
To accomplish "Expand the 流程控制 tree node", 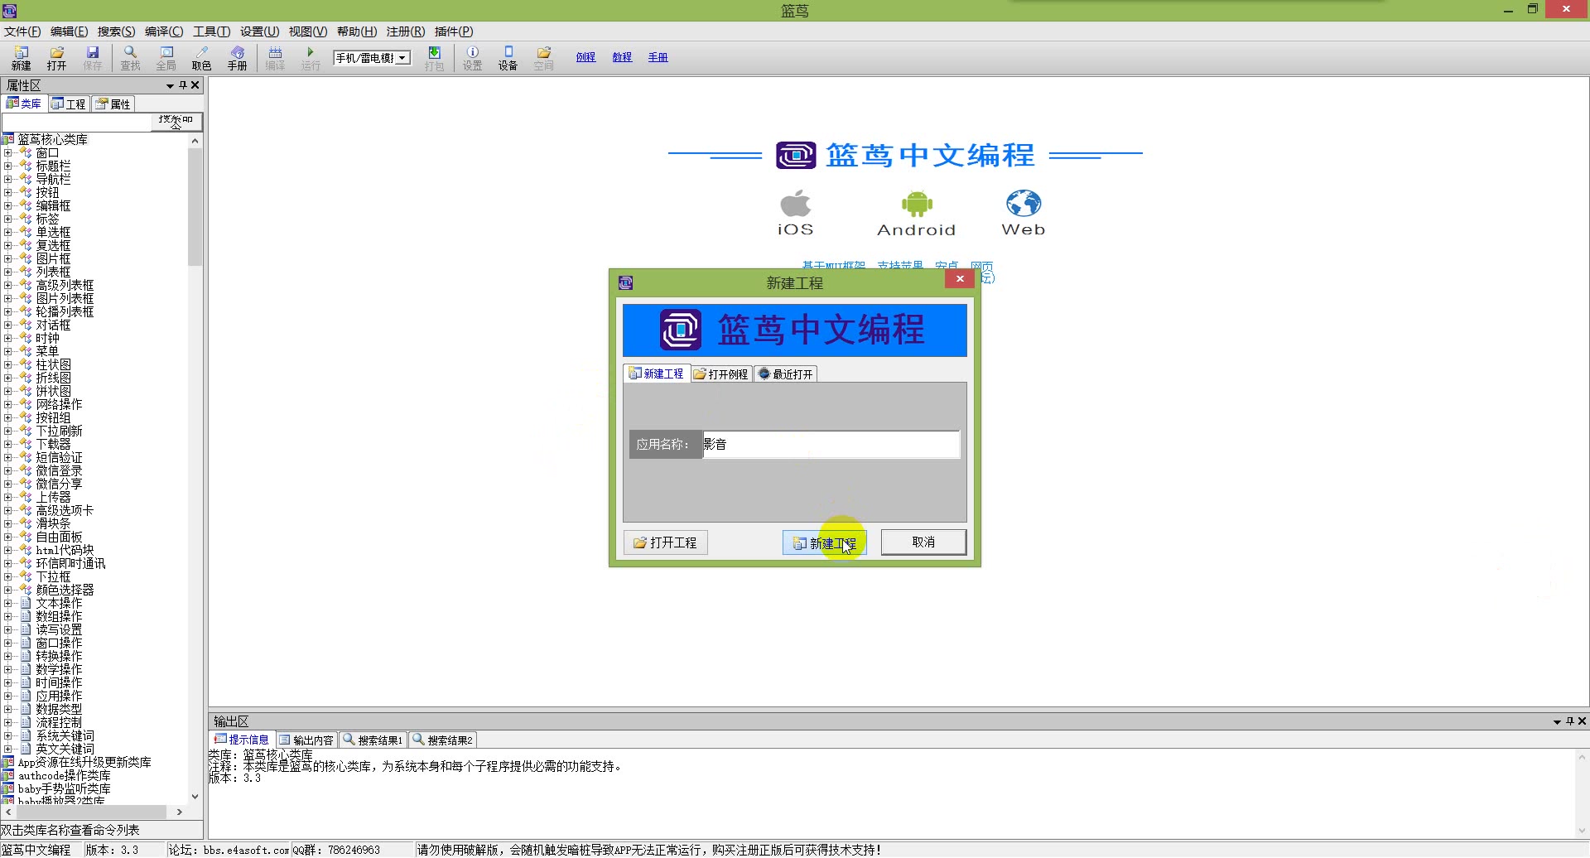I will click(7, 723).
